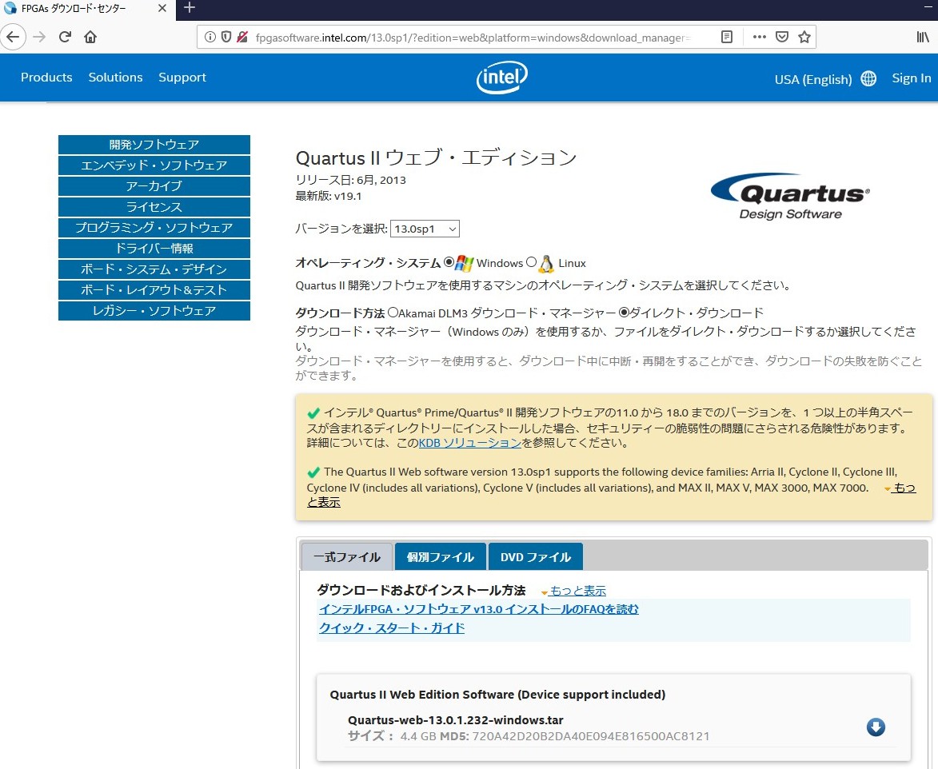Open the Support menu
This screenshot has height=769, width=938.
[182, 77]
